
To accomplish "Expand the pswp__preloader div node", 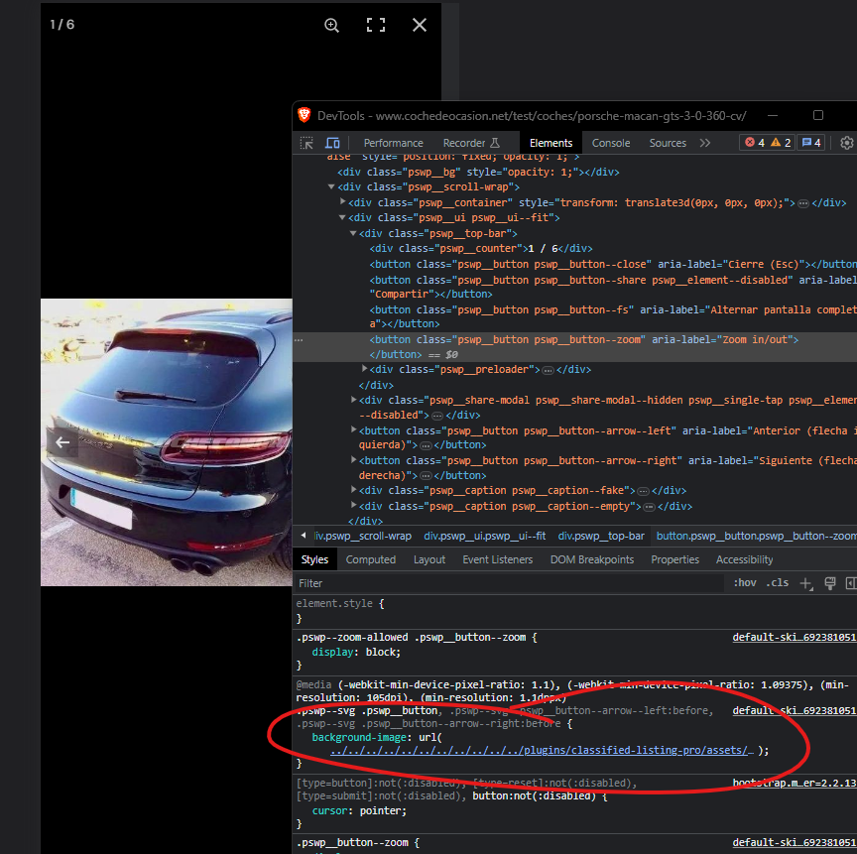I will pyautogui.click(x=364, y=369).
